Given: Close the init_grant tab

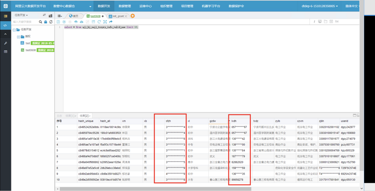Looking at the screenshot, I should [x=126, y=16].
